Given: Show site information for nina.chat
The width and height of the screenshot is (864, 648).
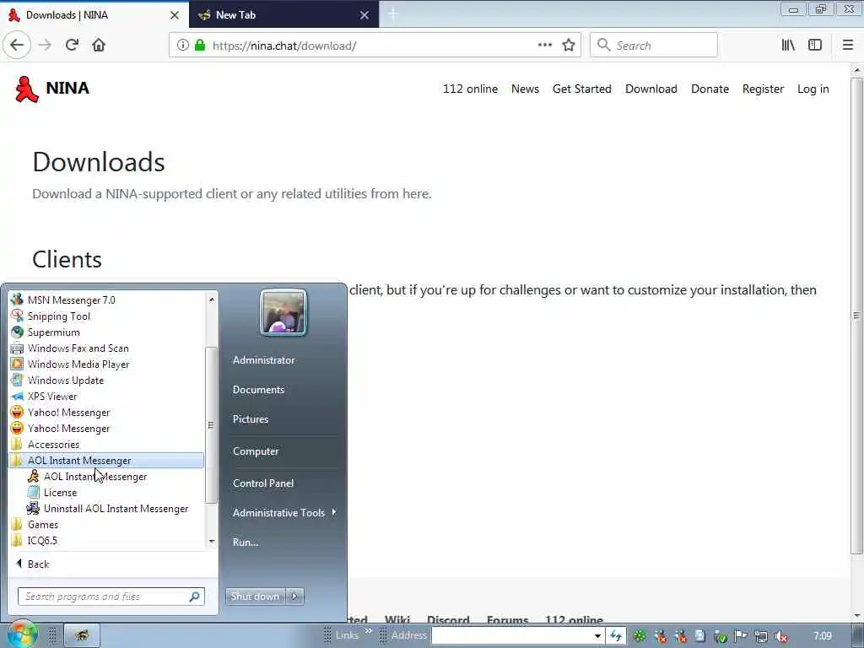Looking at the screenshot, I should (182, 46).
